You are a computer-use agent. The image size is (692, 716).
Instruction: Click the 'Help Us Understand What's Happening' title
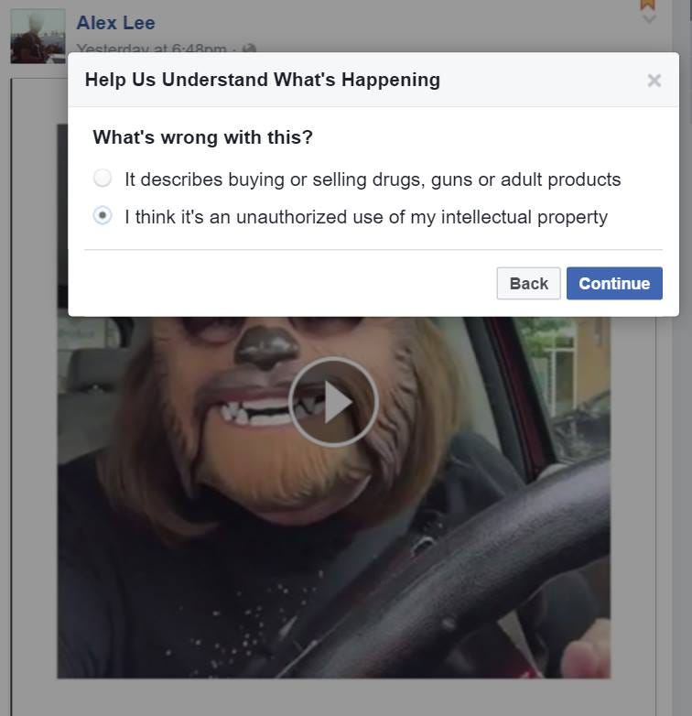click(263, 80)
